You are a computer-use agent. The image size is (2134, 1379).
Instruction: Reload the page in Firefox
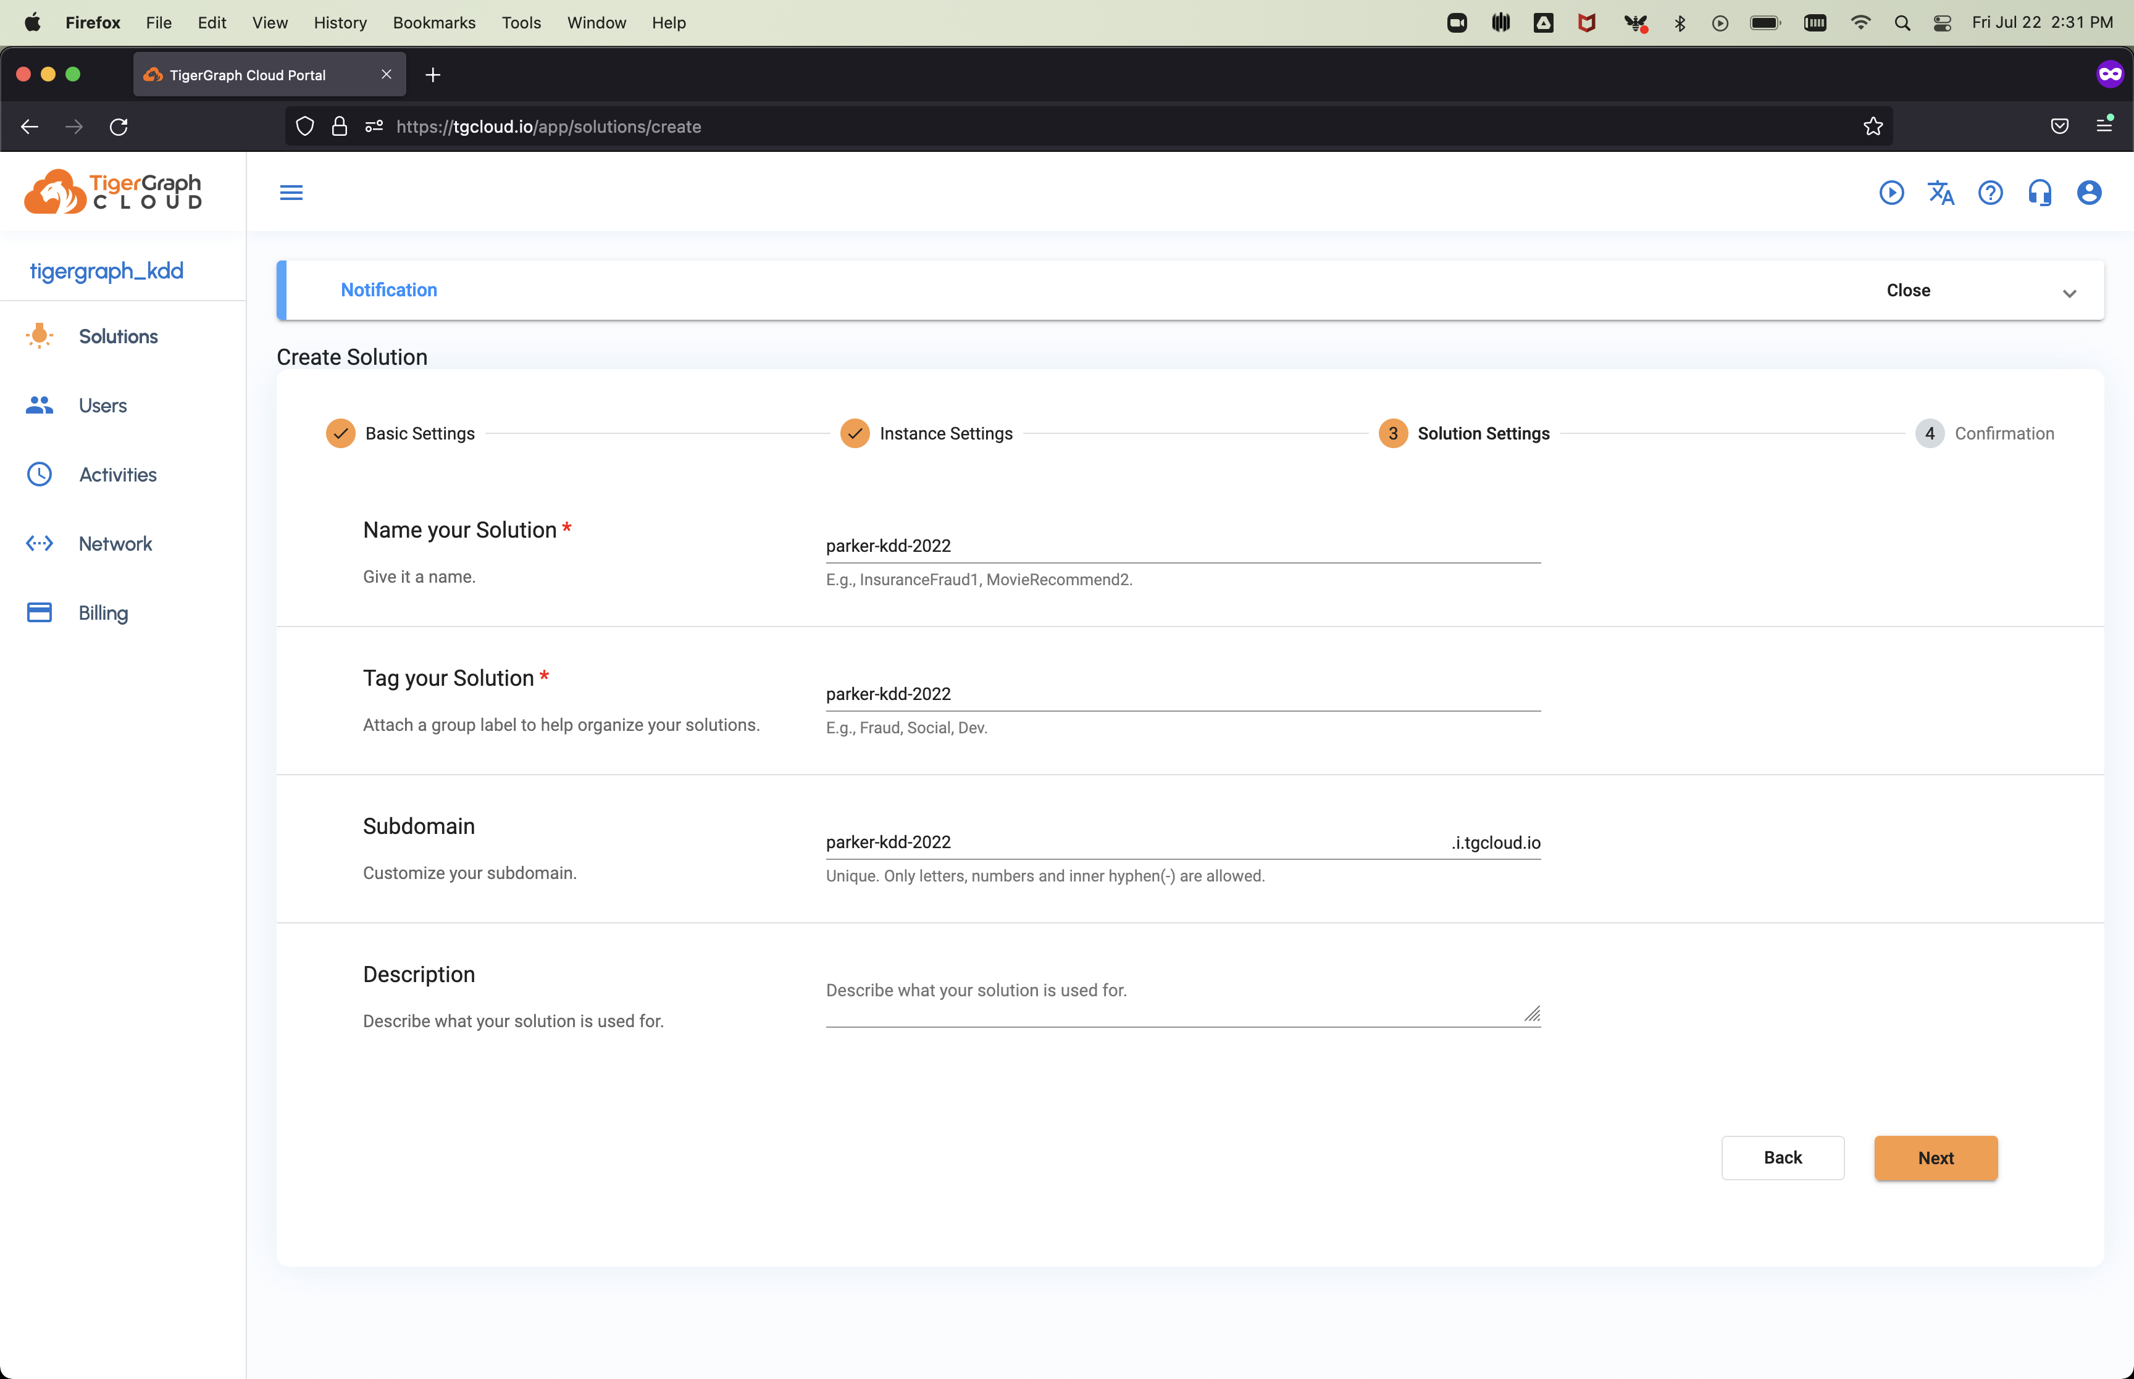click(118, 127)
